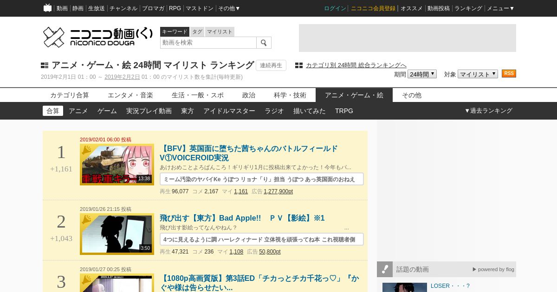Click マイ count 1,108 link
Image resolution: width=557 pixels, height=292 pixels.
coord(236,252)
